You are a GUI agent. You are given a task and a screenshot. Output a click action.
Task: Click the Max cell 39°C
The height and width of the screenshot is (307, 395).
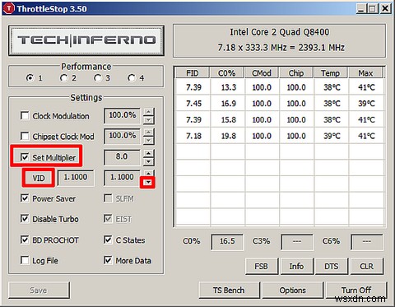(366, 104)
